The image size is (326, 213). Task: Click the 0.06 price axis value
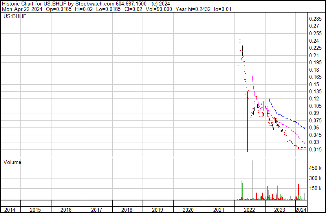[314, 127]
